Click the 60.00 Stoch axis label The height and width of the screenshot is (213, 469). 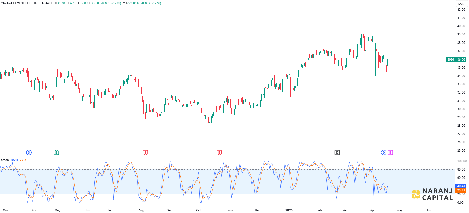click(x=461, y=178)
